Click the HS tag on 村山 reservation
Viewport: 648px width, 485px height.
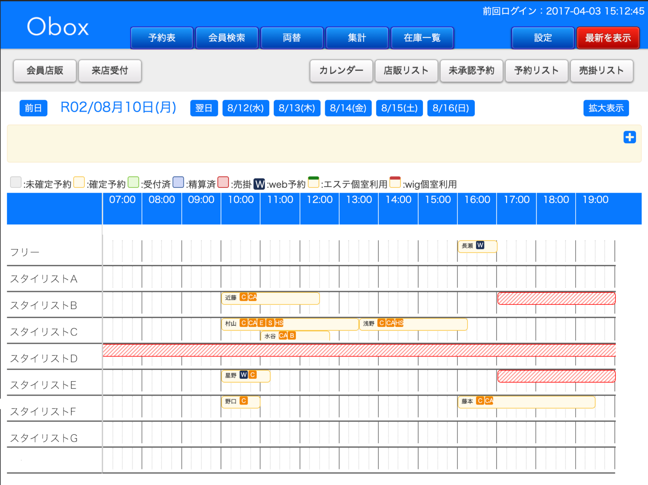tap(279, 323)
